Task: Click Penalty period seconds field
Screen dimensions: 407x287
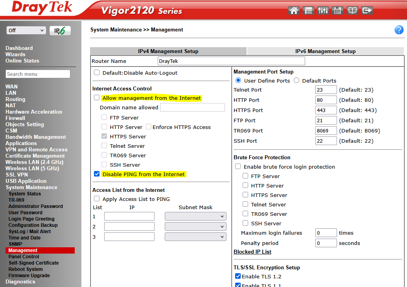Action: coord(326,243)
